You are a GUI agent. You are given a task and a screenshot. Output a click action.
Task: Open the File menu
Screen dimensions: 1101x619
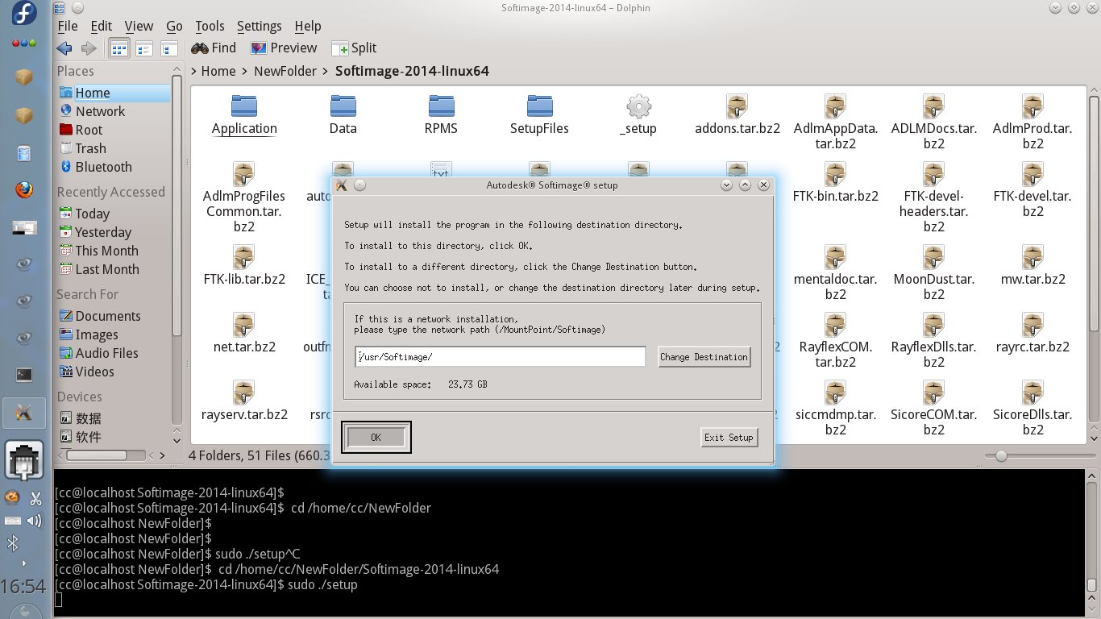[x=68, y=26]
